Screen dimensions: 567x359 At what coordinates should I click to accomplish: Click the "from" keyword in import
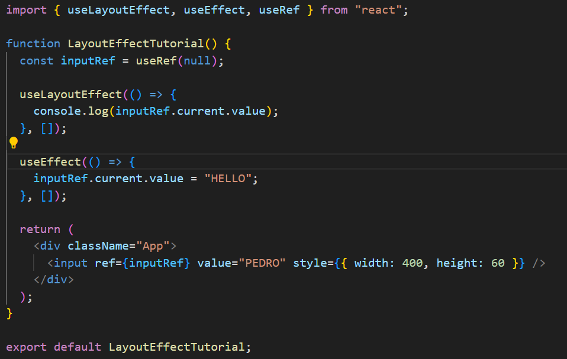(334, 10)
